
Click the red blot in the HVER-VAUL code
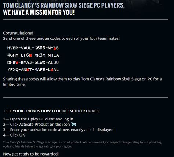coord(55,49)
